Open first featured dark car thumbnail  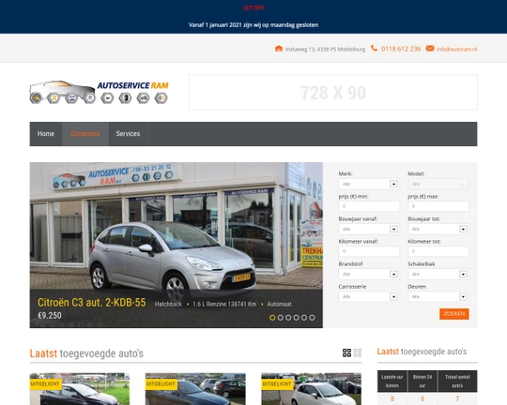coord(80,389)
